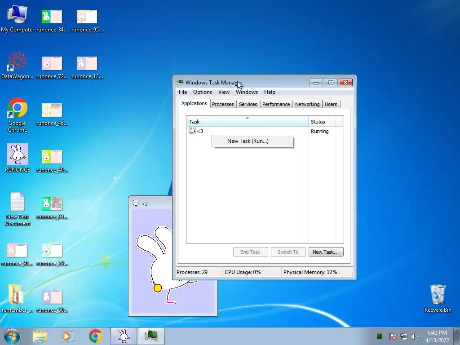Click CPU Usage: 0% status entry
The image size is (460, 345).
[242, 272]
